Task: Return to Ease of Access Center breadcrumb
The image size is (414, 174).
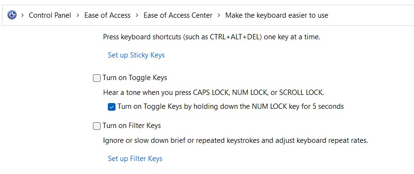Action: (x=178, y=15)
